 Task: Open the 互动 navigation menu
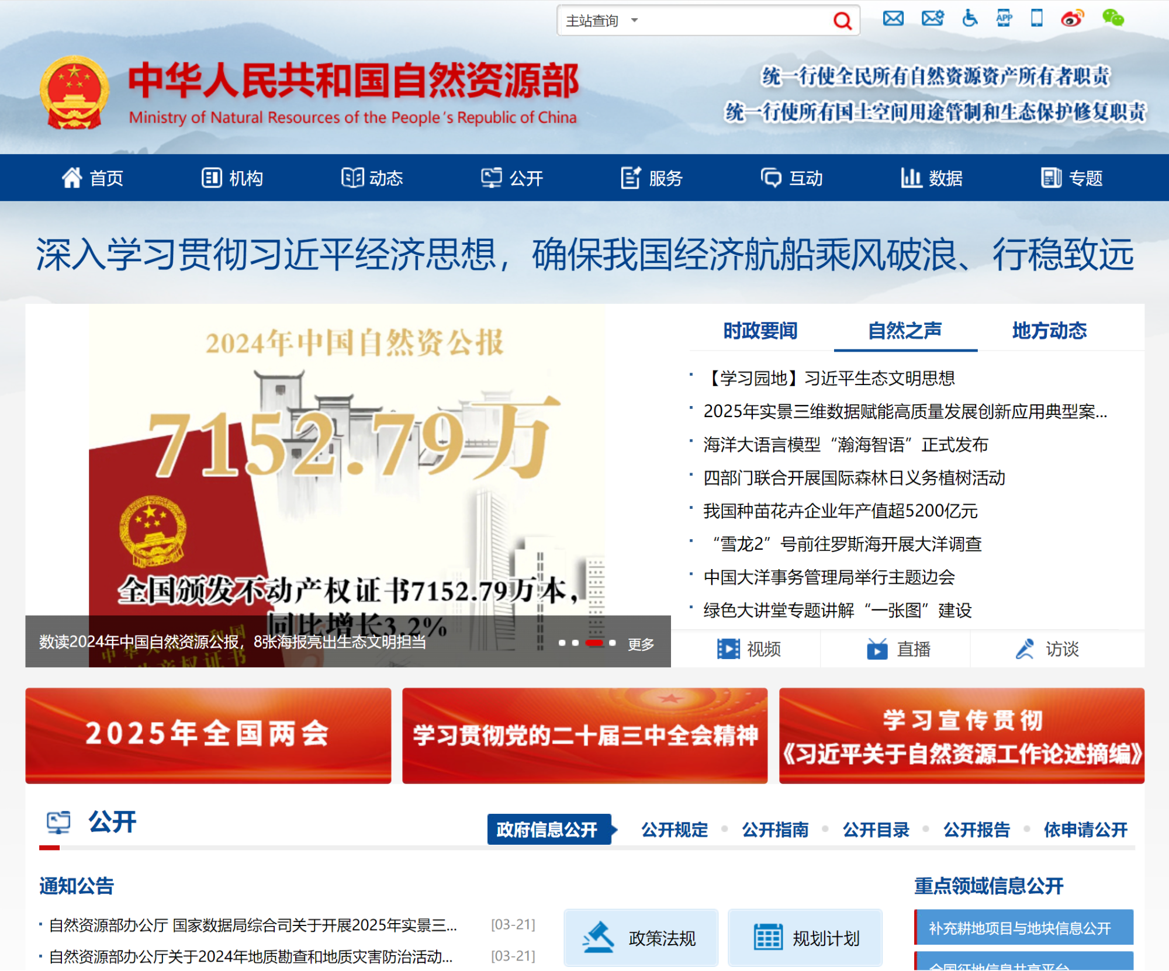coord(792,178)
